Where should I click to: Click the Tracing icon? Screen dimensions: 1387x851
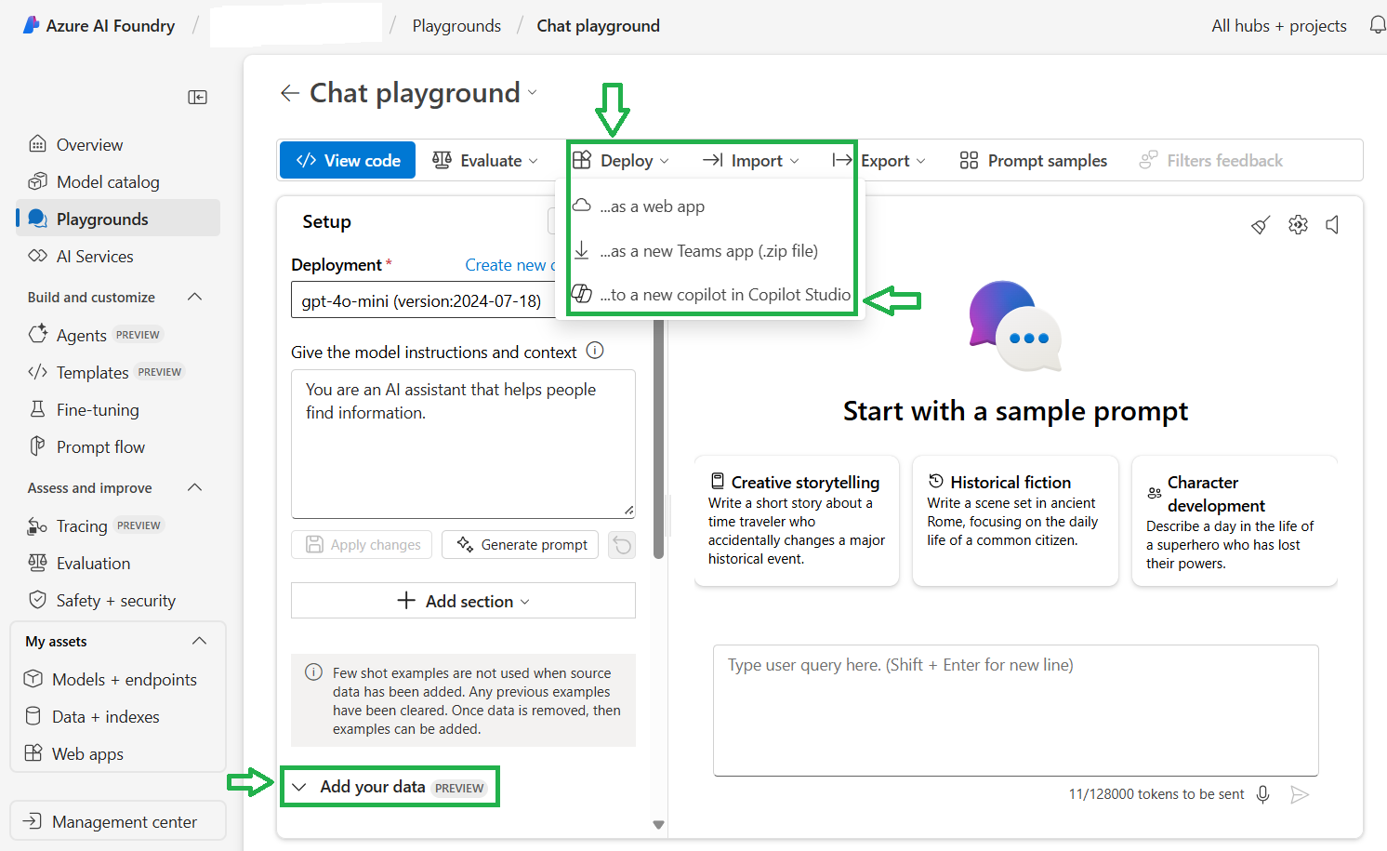click(37, 526)
